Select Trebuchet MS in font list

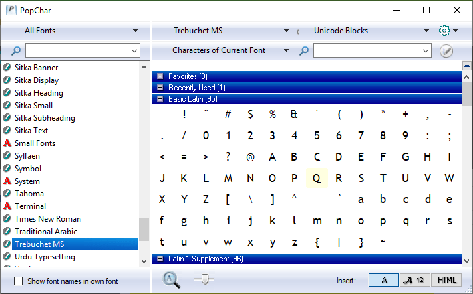(75, 244)
